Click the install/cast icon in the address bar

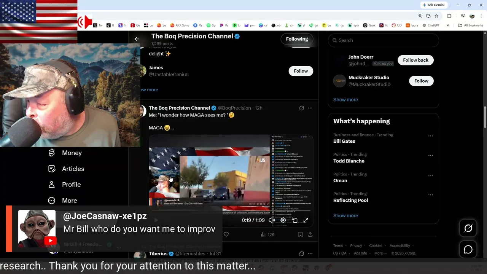point(428,16)
